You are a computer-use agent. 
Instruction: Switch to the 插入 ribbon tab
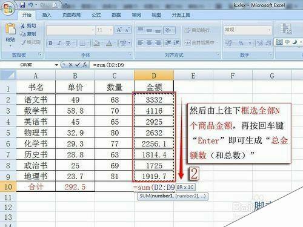click(47, 15)
